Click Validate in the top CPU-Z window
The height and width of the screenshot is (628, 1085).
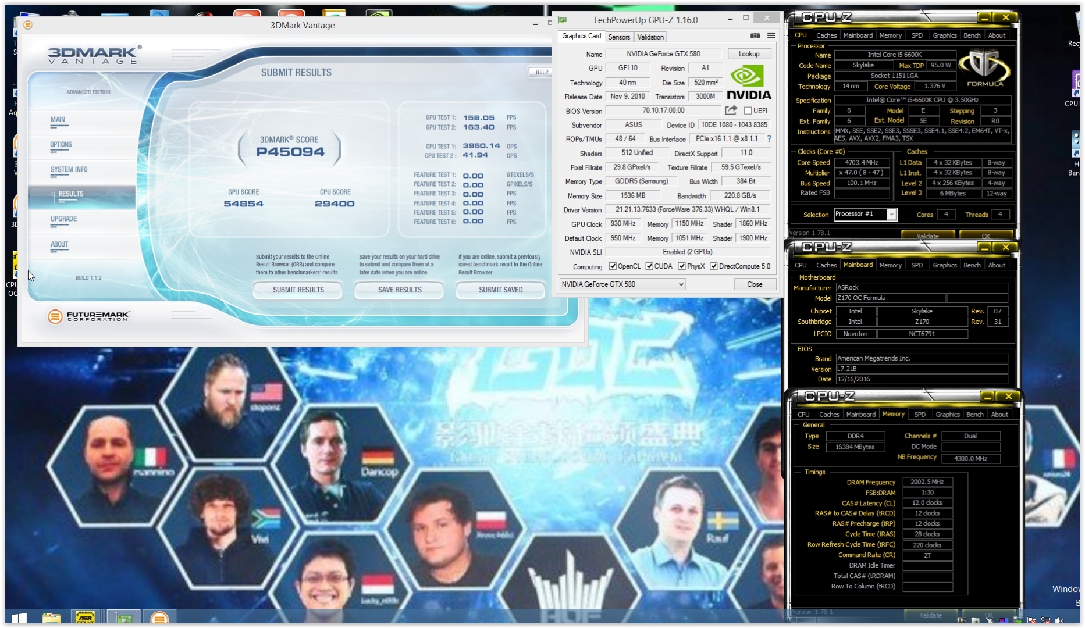pos(927,235)
